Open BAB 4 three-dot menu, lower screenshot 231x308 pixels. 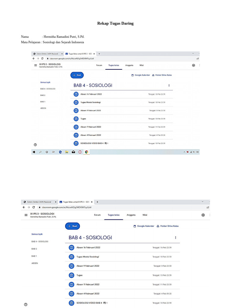click(x=176, y=238)
